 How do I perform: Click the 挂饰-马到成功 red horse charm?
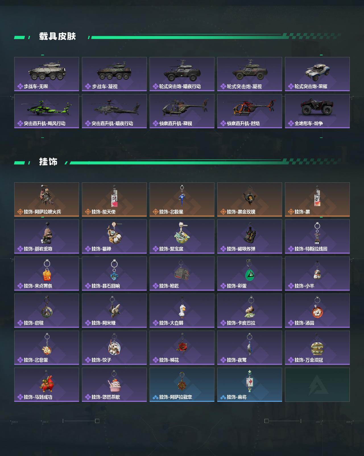coord(47,385)
